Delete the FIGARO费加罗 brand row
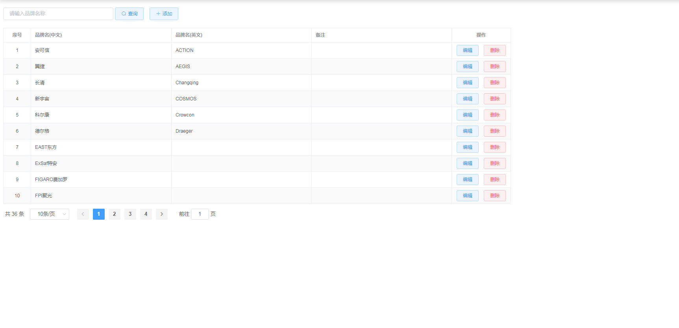Image resolution: width=679 pixels, height=328 pixels. point(494,180)
